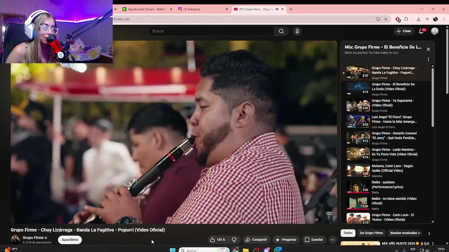Image resolution: width=449 pixels, height=252 pixels.
Task: Open the browser extensions puzzle icon
Action: point(406,19)
